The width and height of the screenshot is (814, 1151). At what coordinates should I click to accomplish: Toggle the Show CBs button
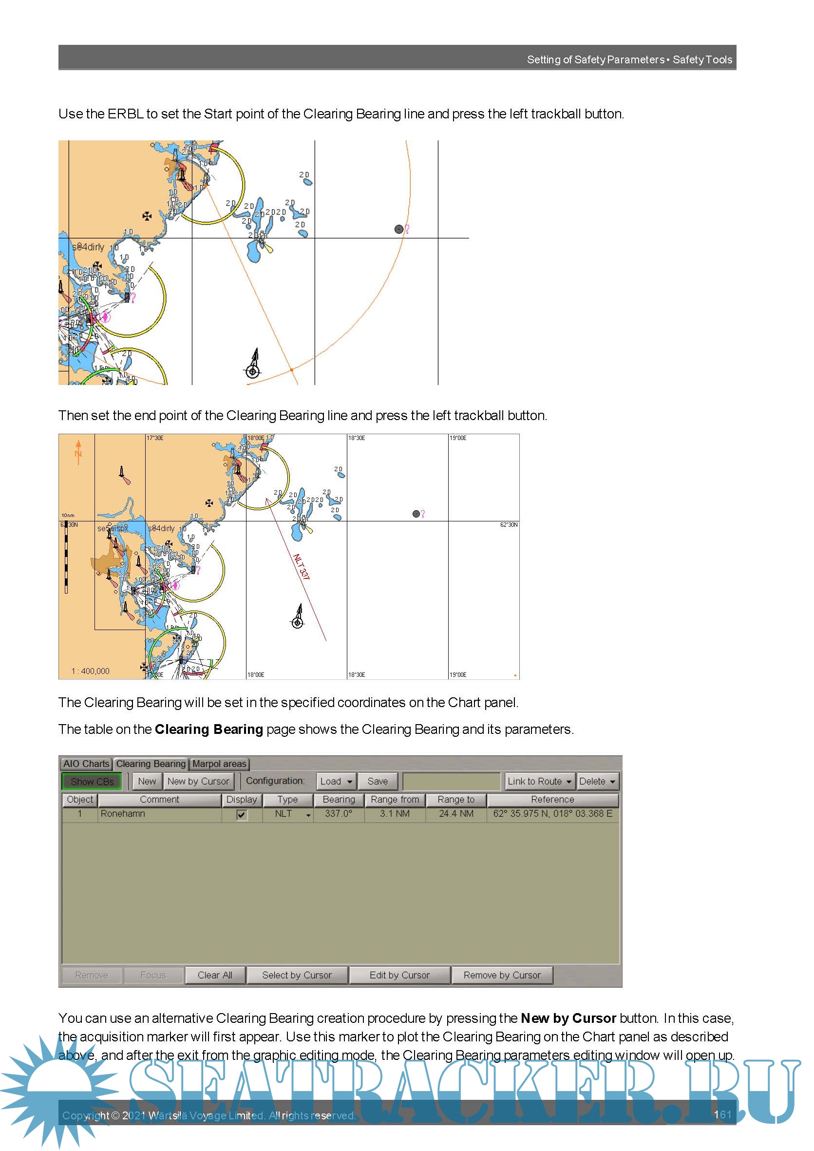click(x=92, y=782)
